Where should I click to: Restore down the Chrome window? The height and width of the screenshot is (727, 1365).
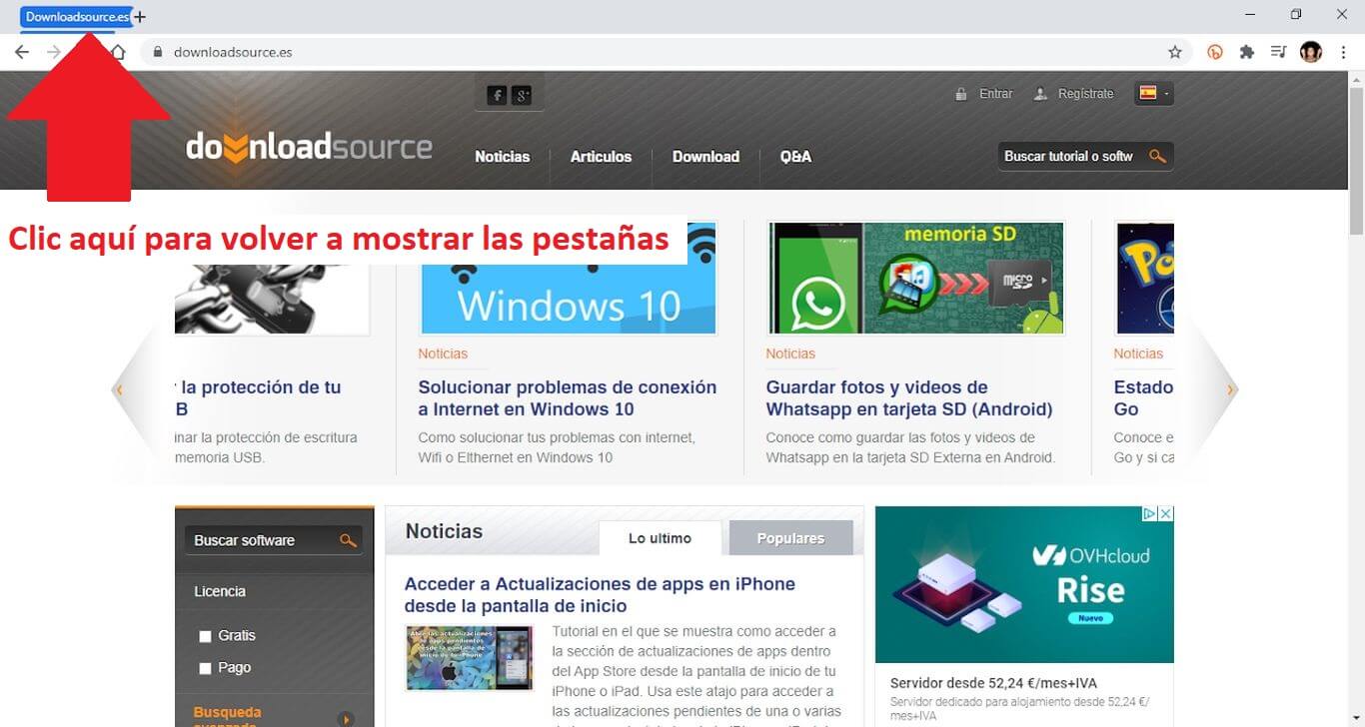point(1296,15)
